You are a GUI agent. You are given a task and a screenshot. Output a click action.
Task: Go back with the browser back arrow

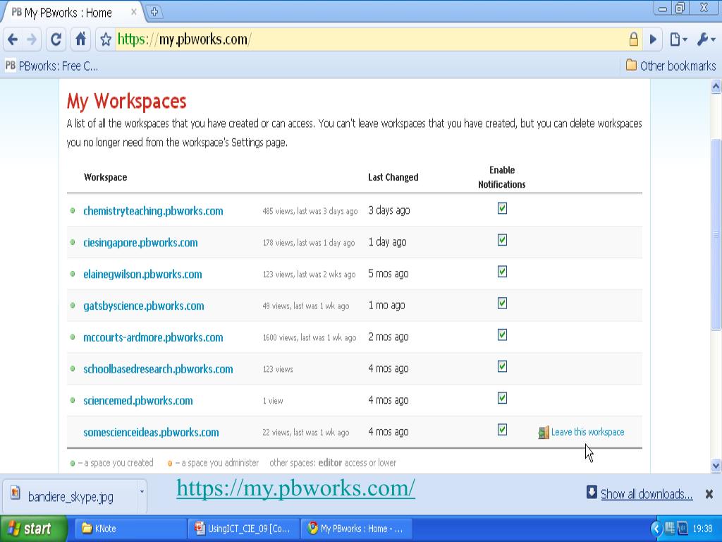13,40
